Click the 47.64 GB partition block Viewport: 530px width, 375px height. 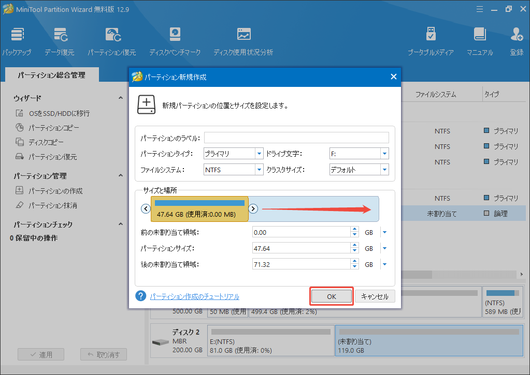click(199, 209)
